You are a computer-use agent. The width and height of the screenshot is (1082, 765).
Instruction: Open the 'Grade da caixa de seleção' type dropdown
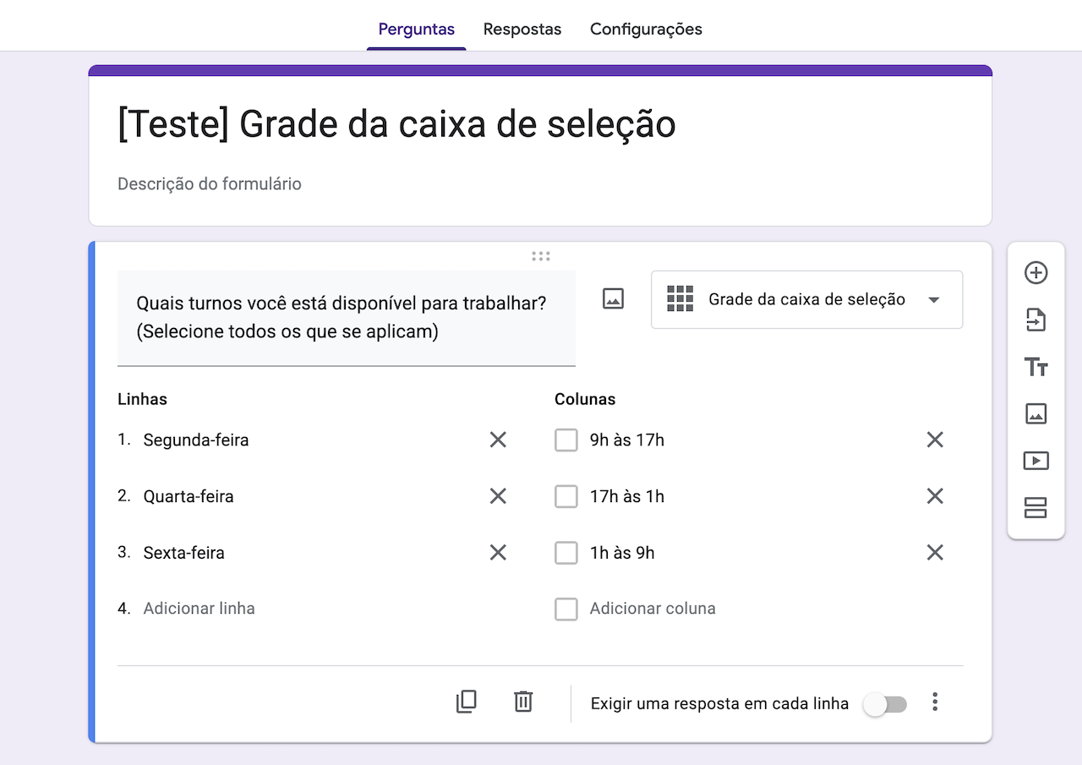806,299
